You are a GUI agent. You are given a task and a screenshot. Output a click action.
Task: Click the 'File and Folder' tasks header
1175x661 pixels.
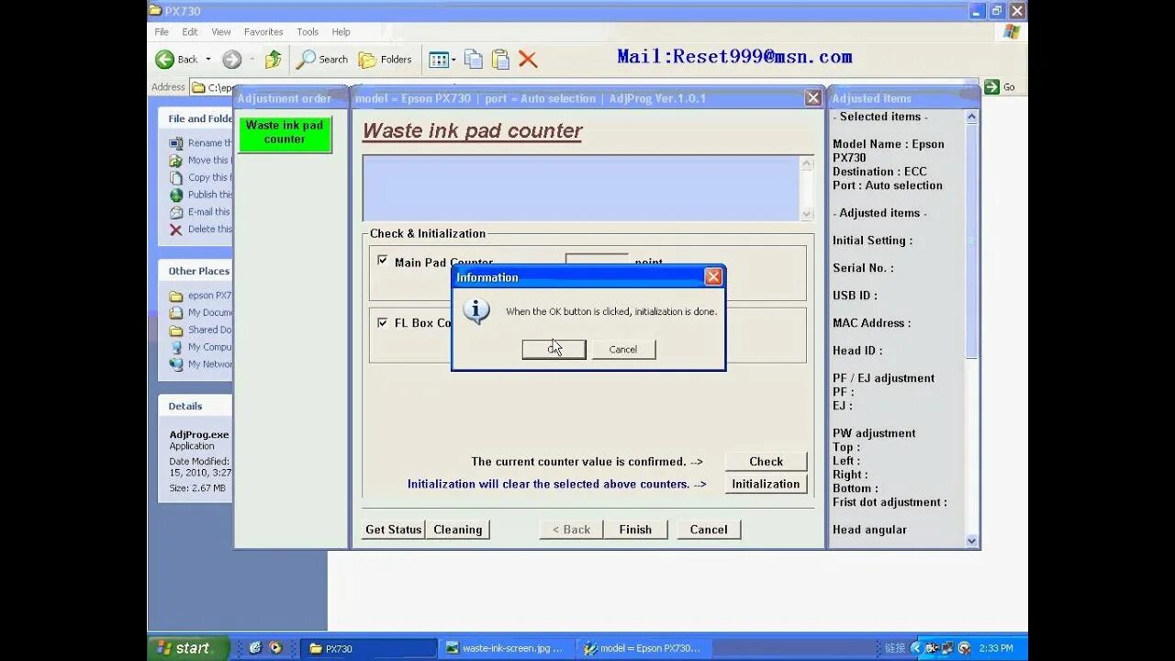[x=196, y=118]
